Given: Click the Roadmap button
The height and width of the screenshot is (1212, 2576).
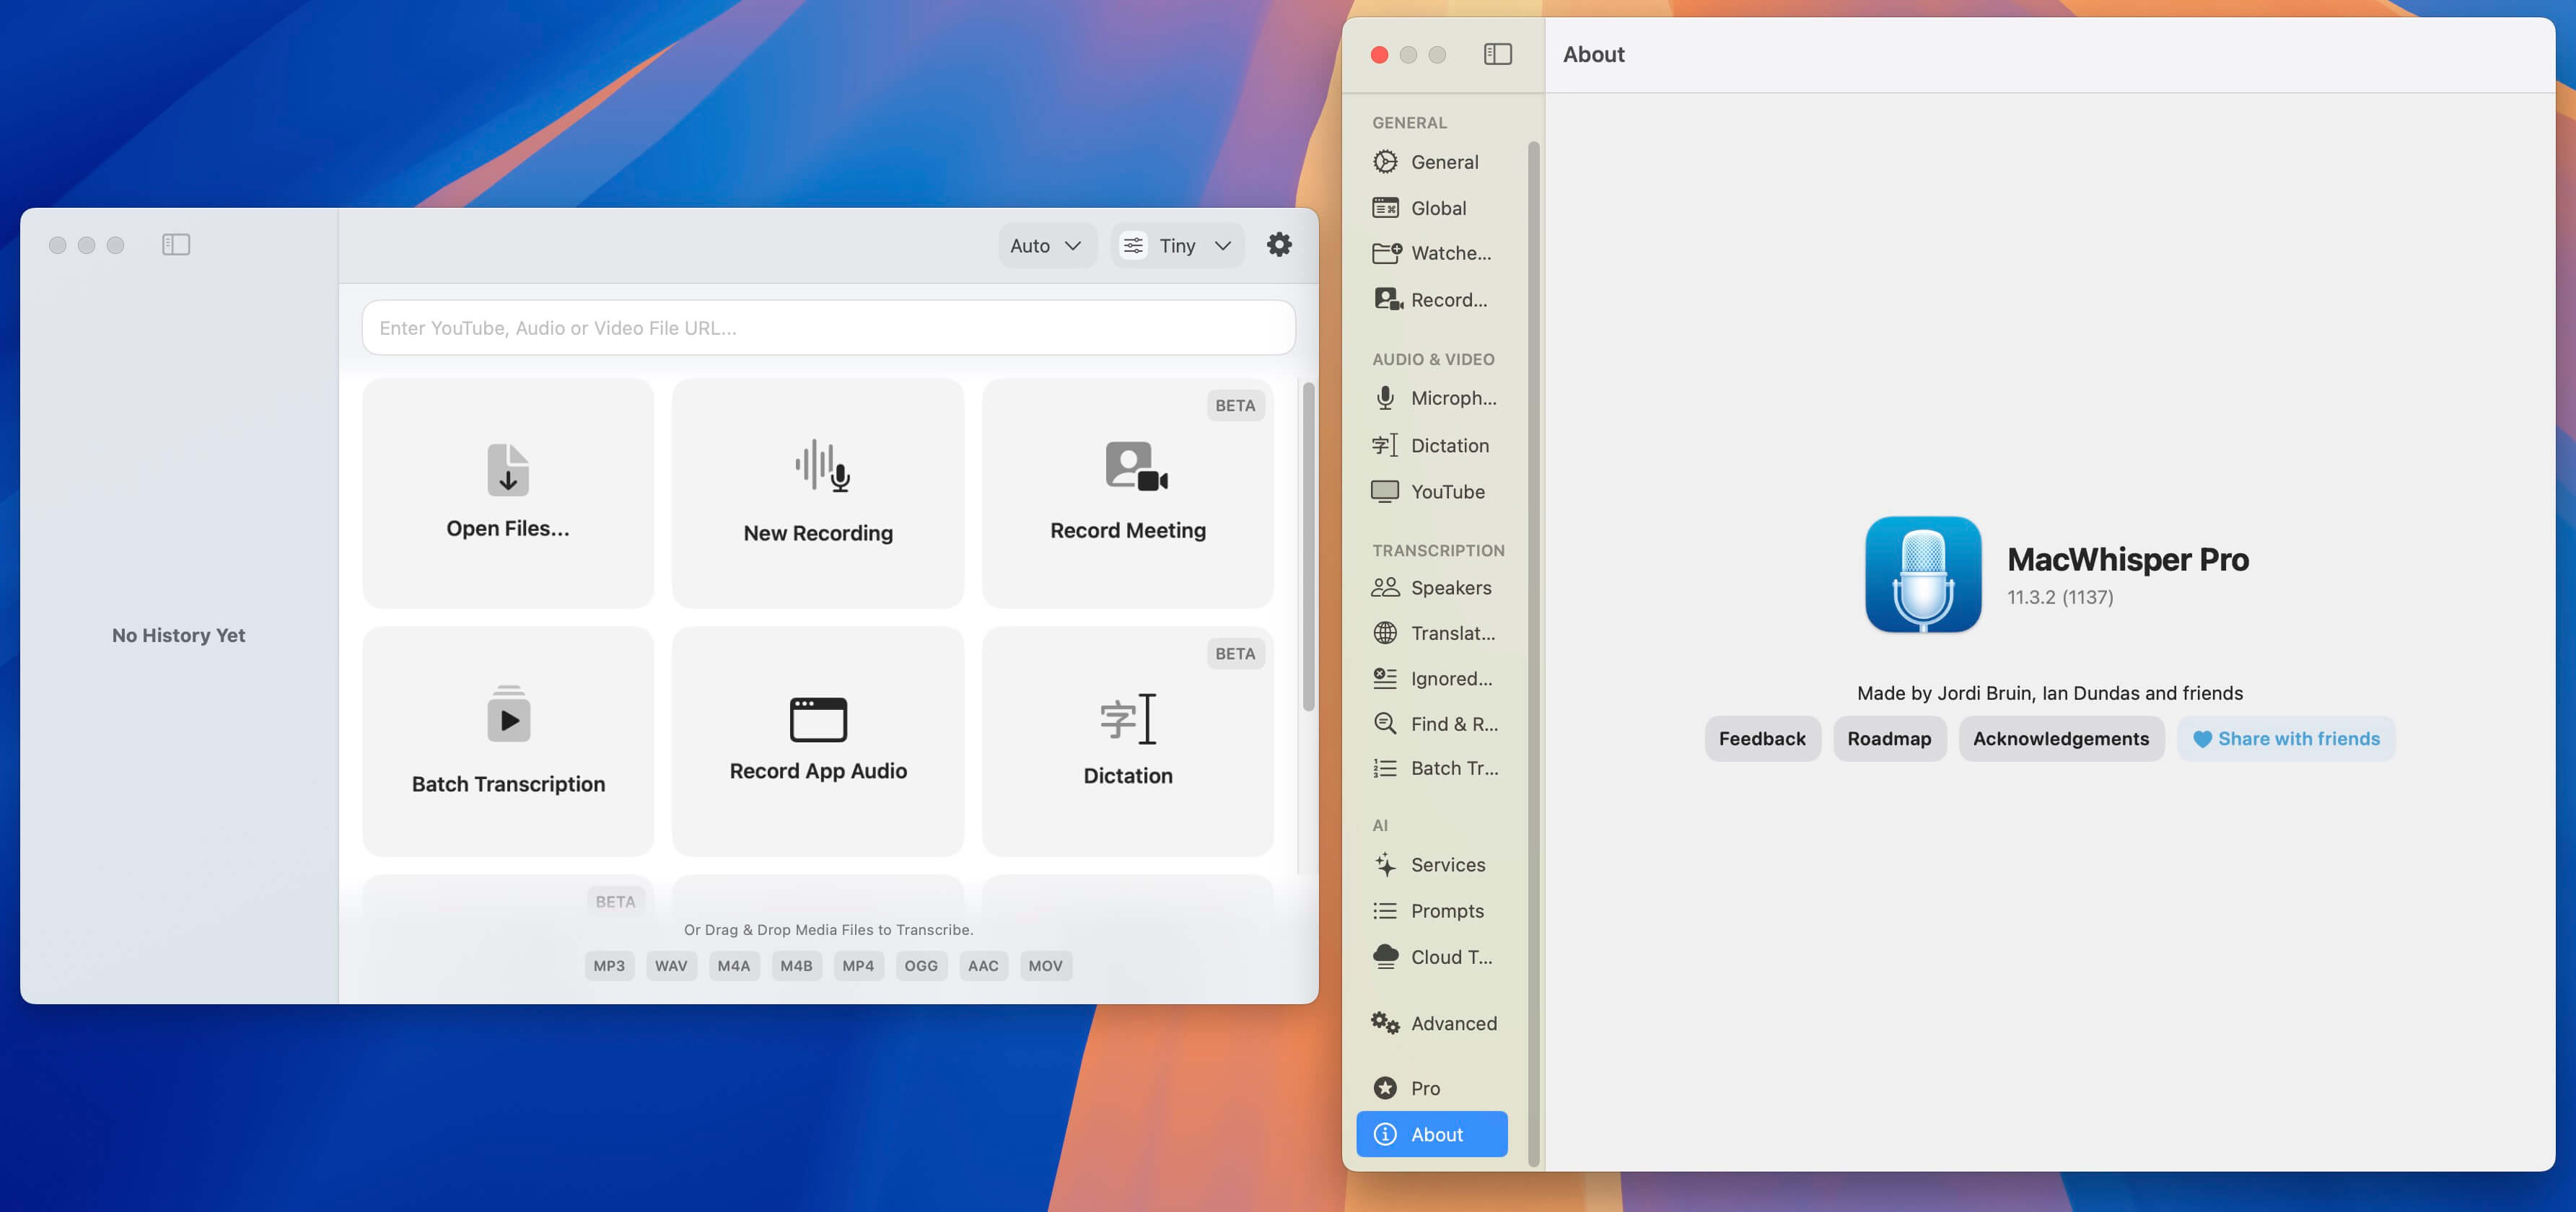Looking at the screenshot, I should pyautogui.click(x=1889, y=739).
